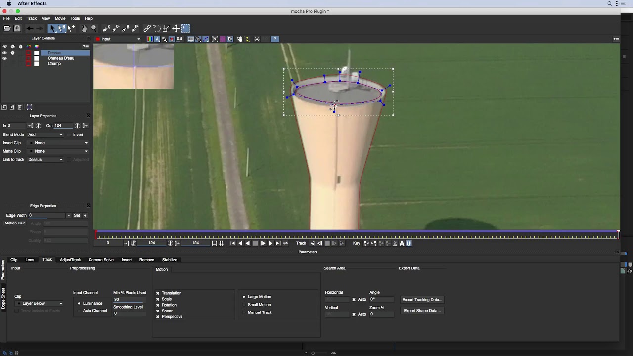Image resolution: width=633 pixels, height=356 pixels.
Task: Open the Link to track Dessus dropdown
Action: coord(45,160)
